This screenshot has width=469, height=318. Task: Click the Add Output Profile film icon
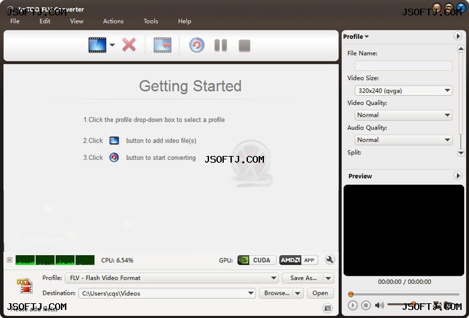coord(162,45)
